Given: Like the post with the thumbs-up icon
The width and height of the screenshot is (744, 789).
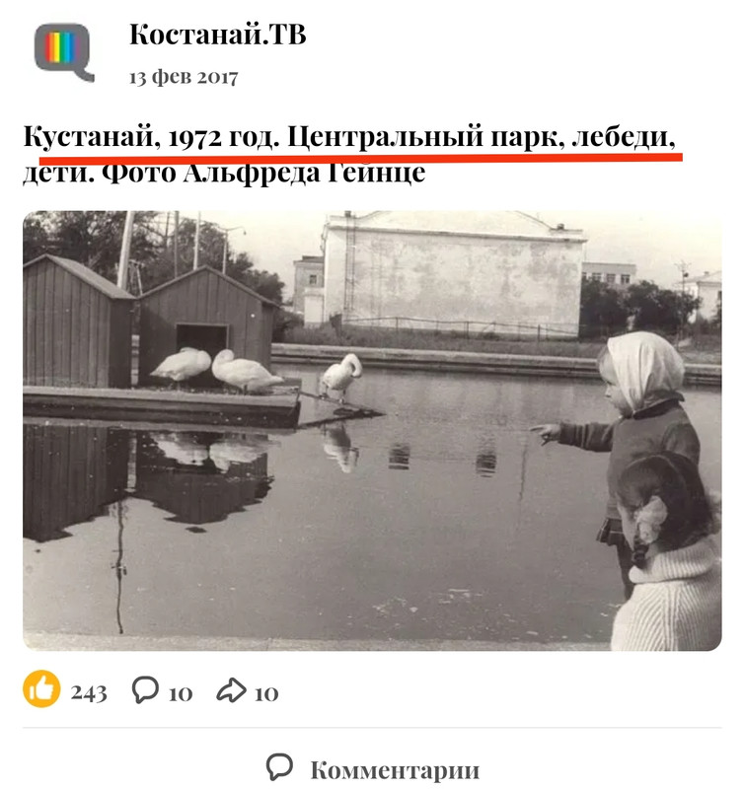Looking at the screenshot, I should [41, 688].
